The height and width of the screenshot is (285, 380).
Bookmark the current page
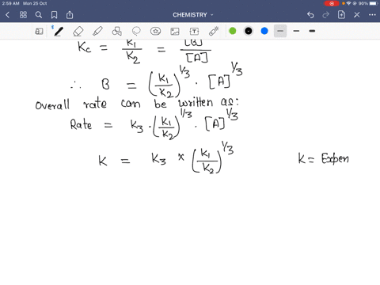click(x=54, y=15)
